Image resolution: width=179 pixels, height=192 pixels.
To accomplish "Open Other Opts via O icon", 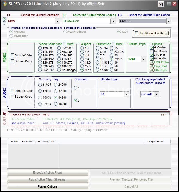I will point(152,70).
